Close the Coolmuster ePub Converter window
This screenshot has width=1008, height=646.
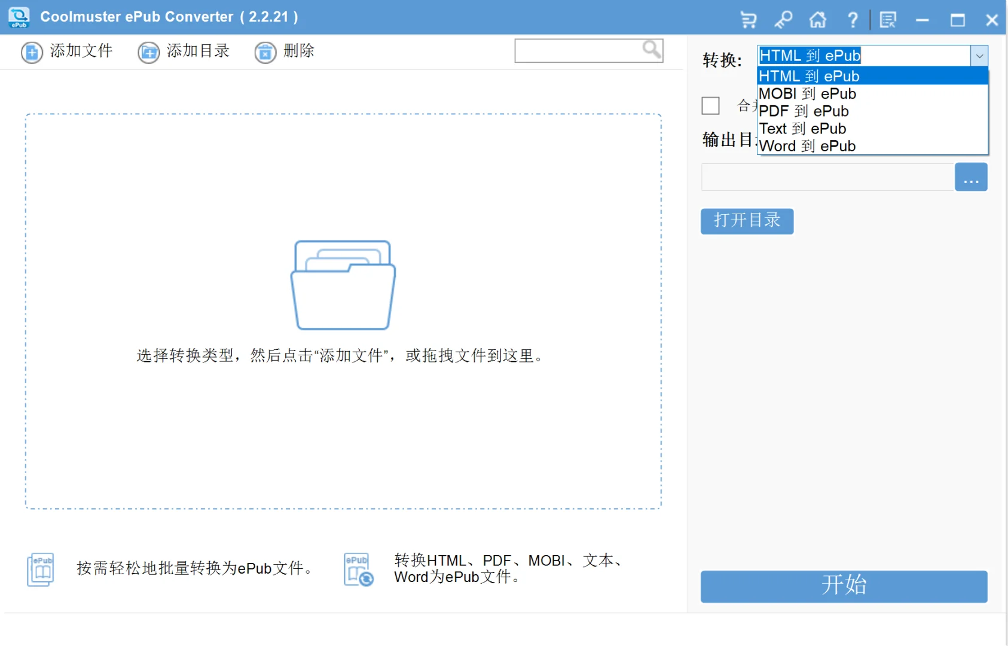coord(992,20)
